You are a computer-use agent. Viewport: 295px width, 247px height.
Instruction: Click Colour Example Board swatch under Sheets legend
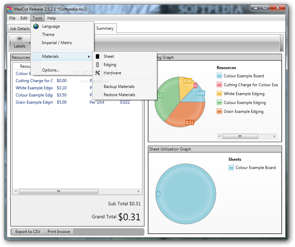(231, 167)
